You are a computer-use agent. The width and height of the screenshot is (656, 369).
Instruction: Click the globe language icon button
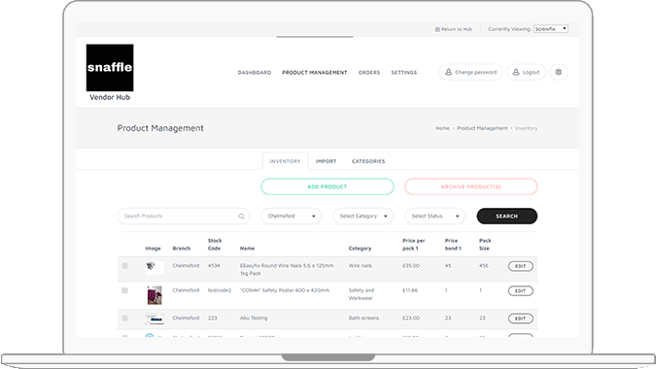point(559,72)
